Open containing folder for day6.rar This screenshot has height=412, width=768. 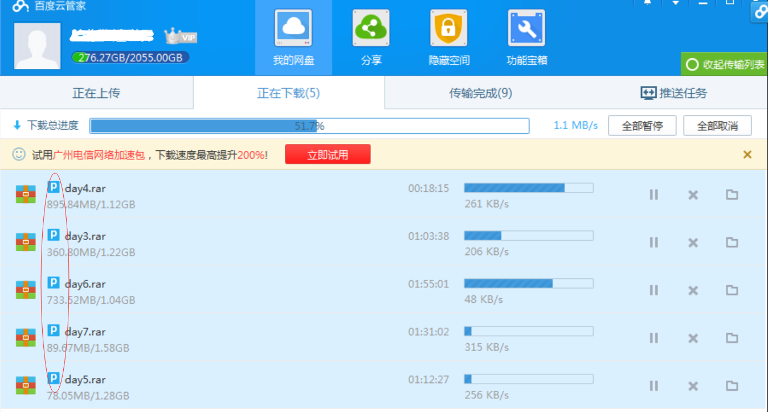point(732,290)
